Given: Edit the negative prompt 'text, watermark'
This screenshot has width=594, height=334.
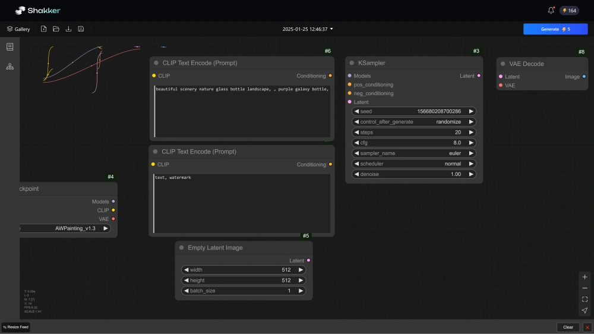Looking at the screenshot, I should pos(242,203).
